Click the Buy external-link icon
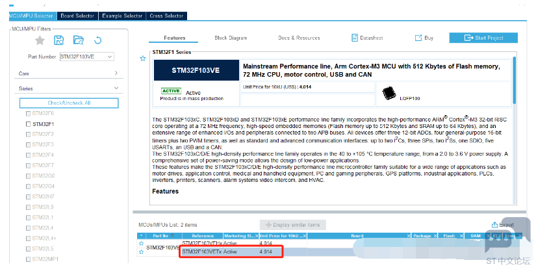This screenshot has width=536, height=271. [418, 38]
